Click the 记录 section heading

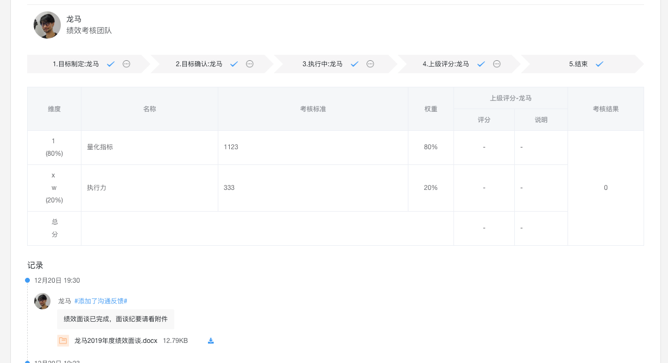[35, 265]
